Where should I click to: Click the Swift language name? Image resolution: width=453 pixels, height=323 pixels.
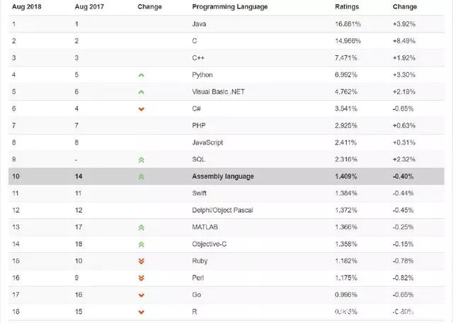tap(200, 193)
